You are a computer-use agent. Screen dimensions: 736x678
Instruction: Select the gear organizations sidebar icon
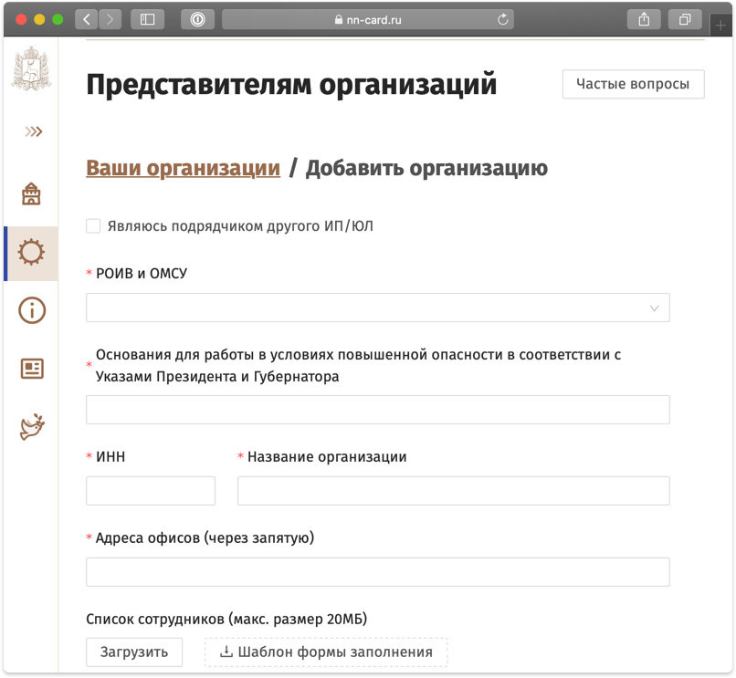[32, 252]
